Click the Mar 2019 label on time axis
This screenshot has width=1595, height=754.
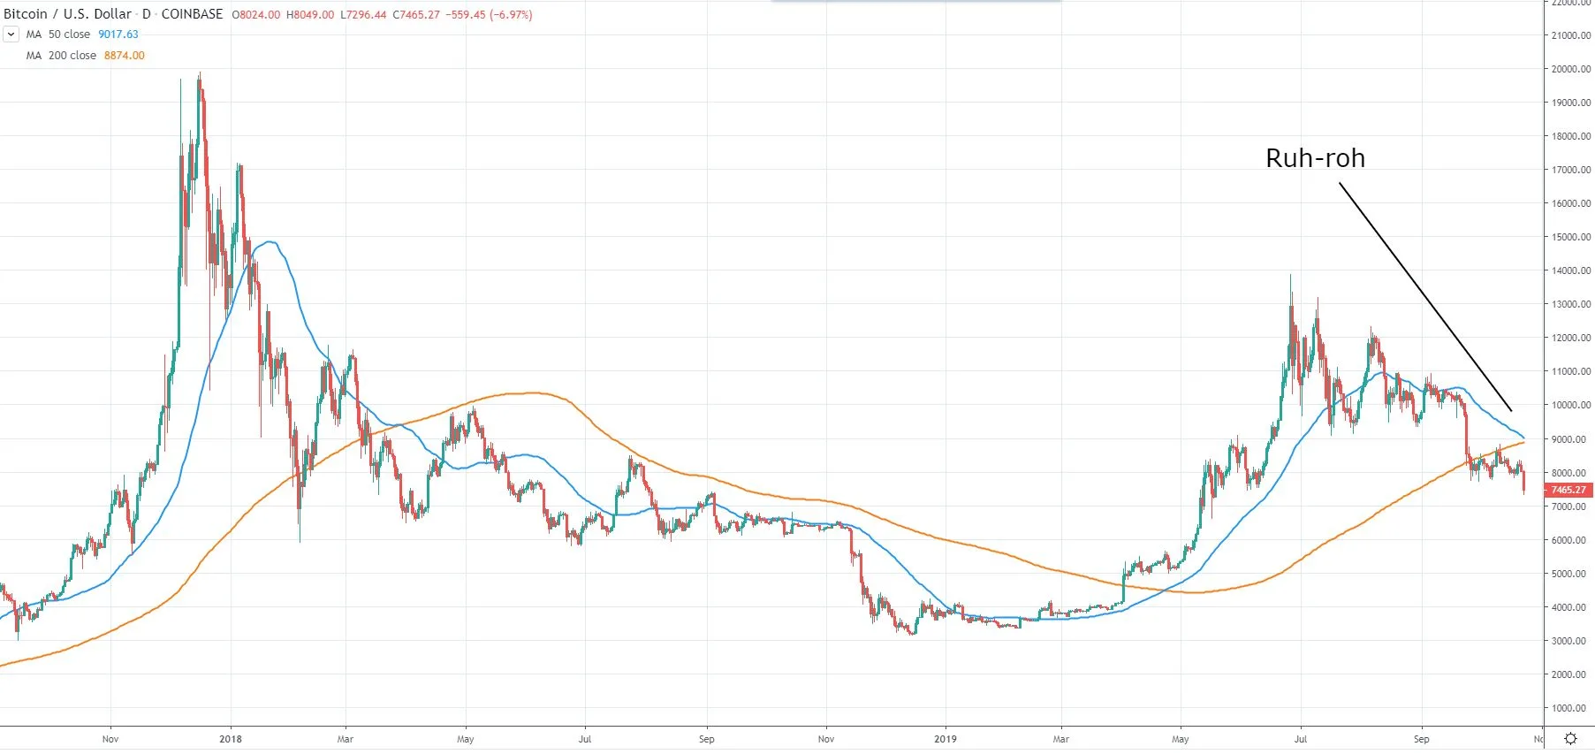point(1060,739)
